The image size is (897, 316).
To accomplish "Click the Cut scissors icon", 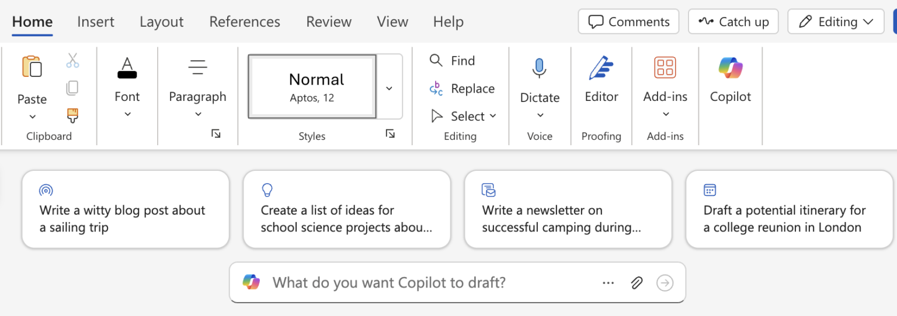I will 72,61.
